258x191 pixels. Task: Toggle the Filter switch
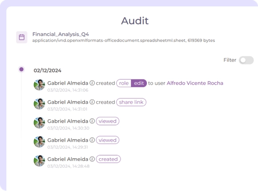tap(246, 60)
